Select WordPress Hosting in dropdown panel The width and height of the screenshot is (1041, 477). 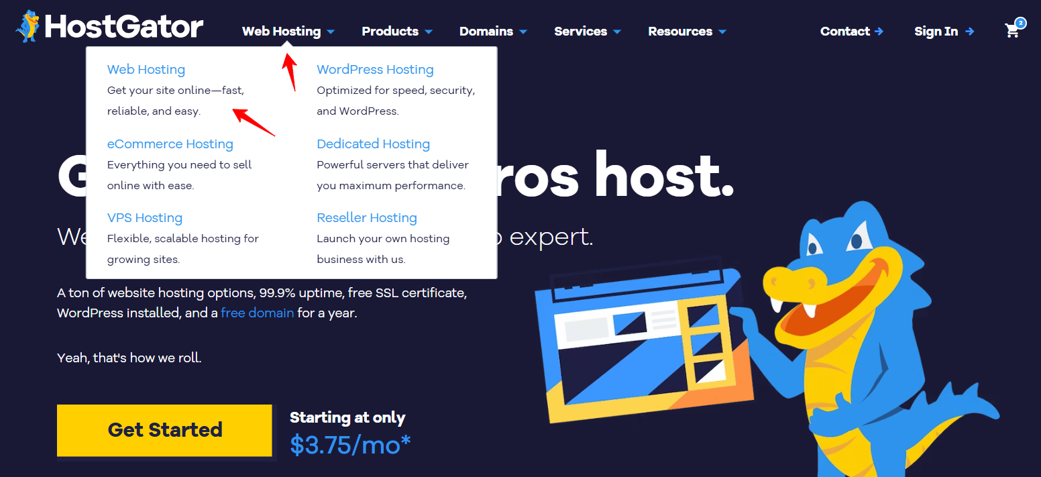click(x=375, y=69)
